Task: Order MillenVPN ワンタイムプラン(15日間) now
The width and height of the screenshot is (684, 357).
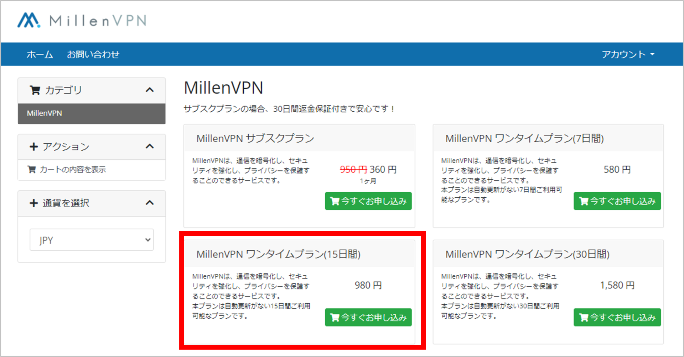Action: click(368, 317)
